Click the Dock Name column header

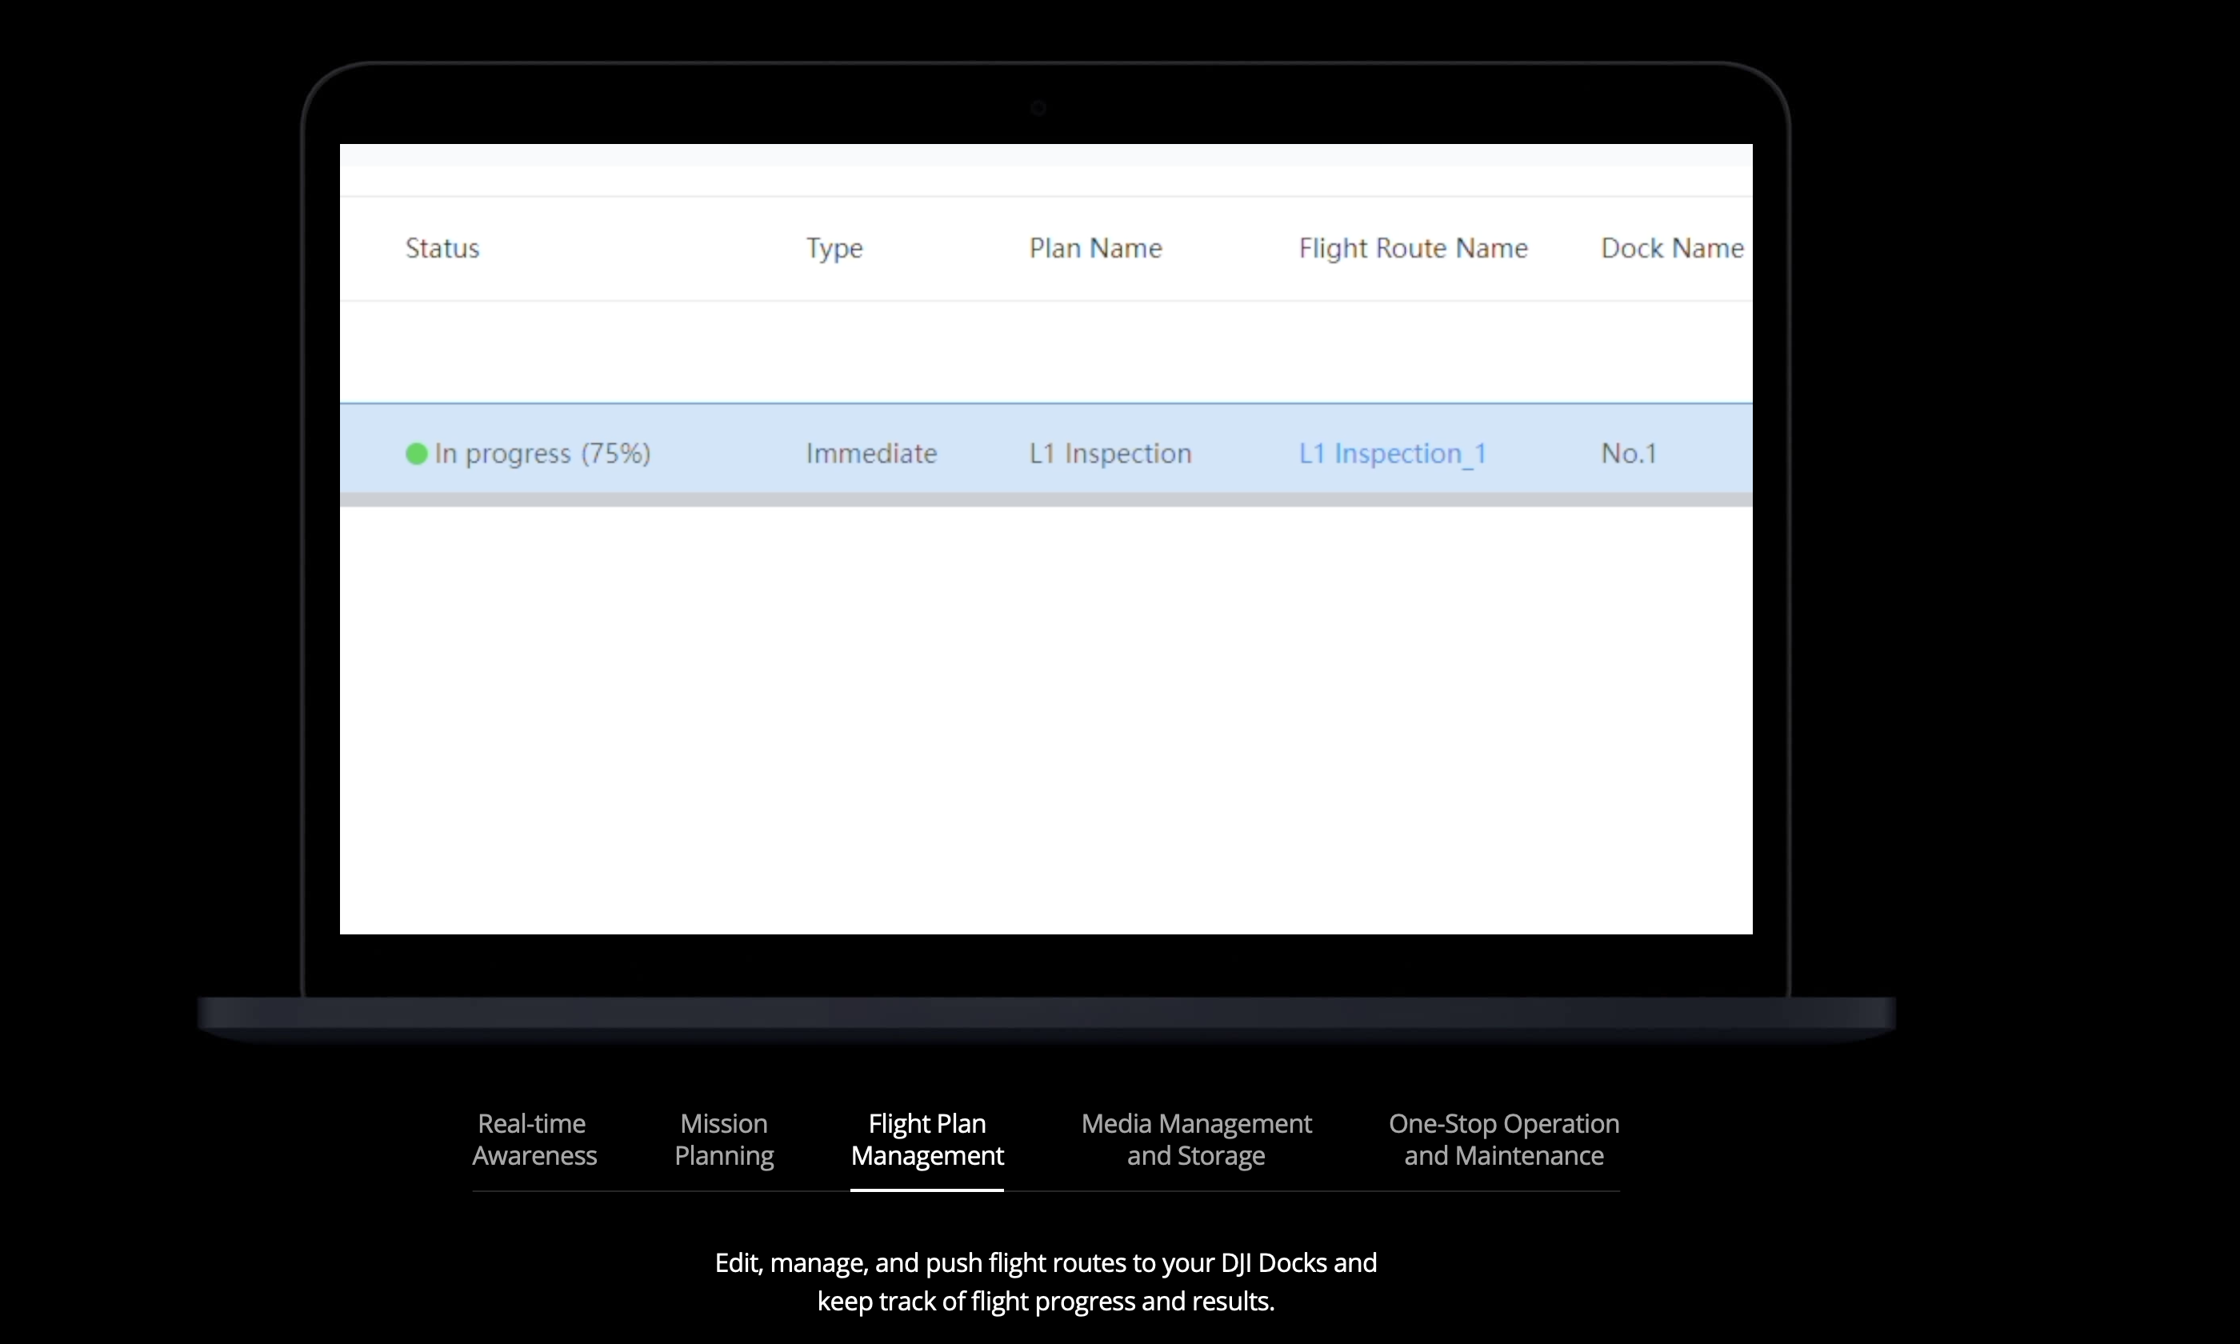[1671, 248]
